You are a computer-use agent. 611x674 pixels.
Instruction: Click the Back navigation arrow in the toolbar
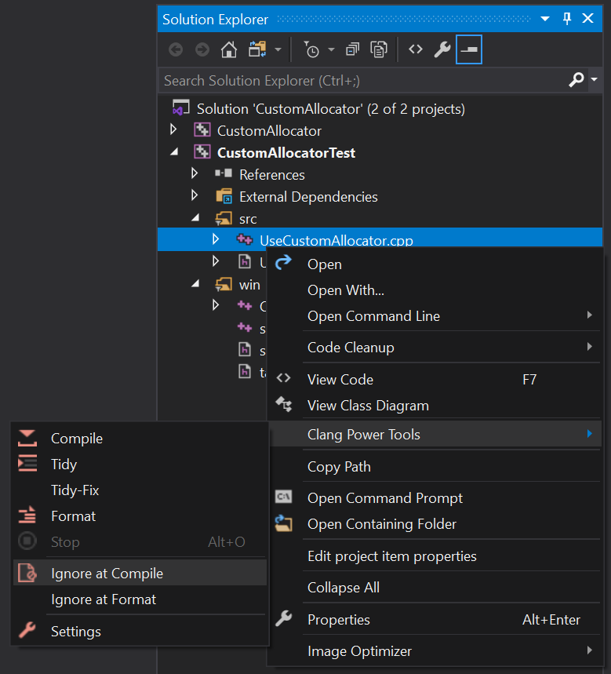(176, 50)
